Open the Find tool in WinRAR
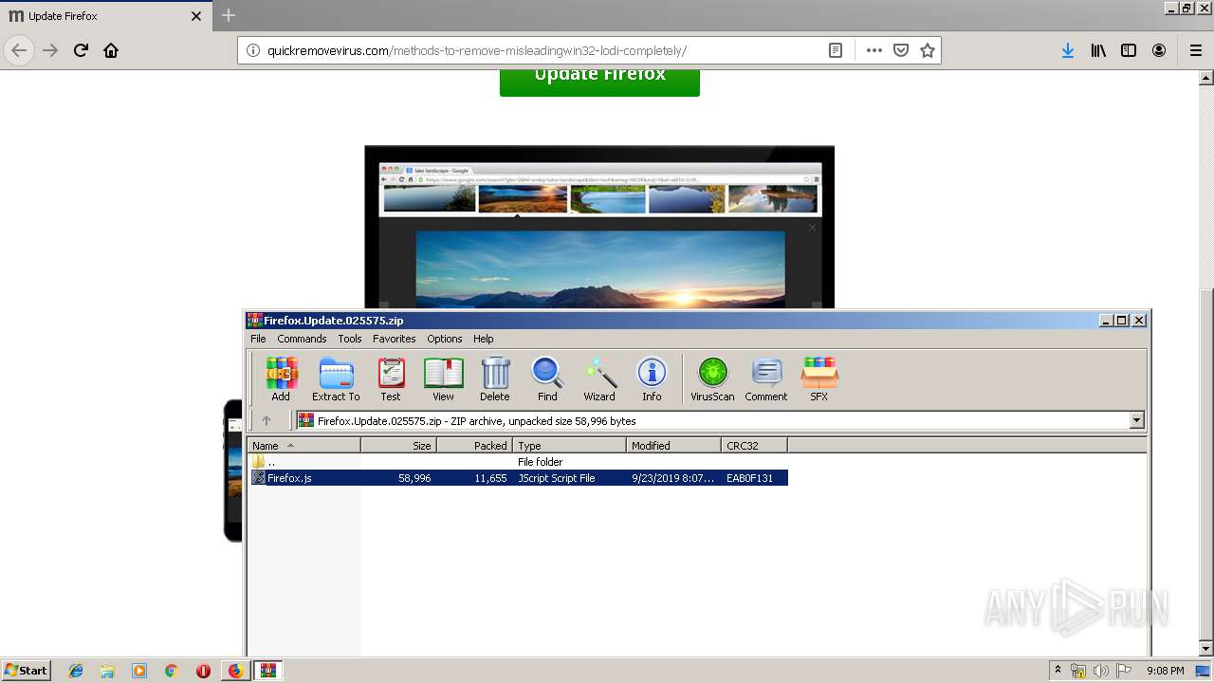 click(x=547, y=378)
